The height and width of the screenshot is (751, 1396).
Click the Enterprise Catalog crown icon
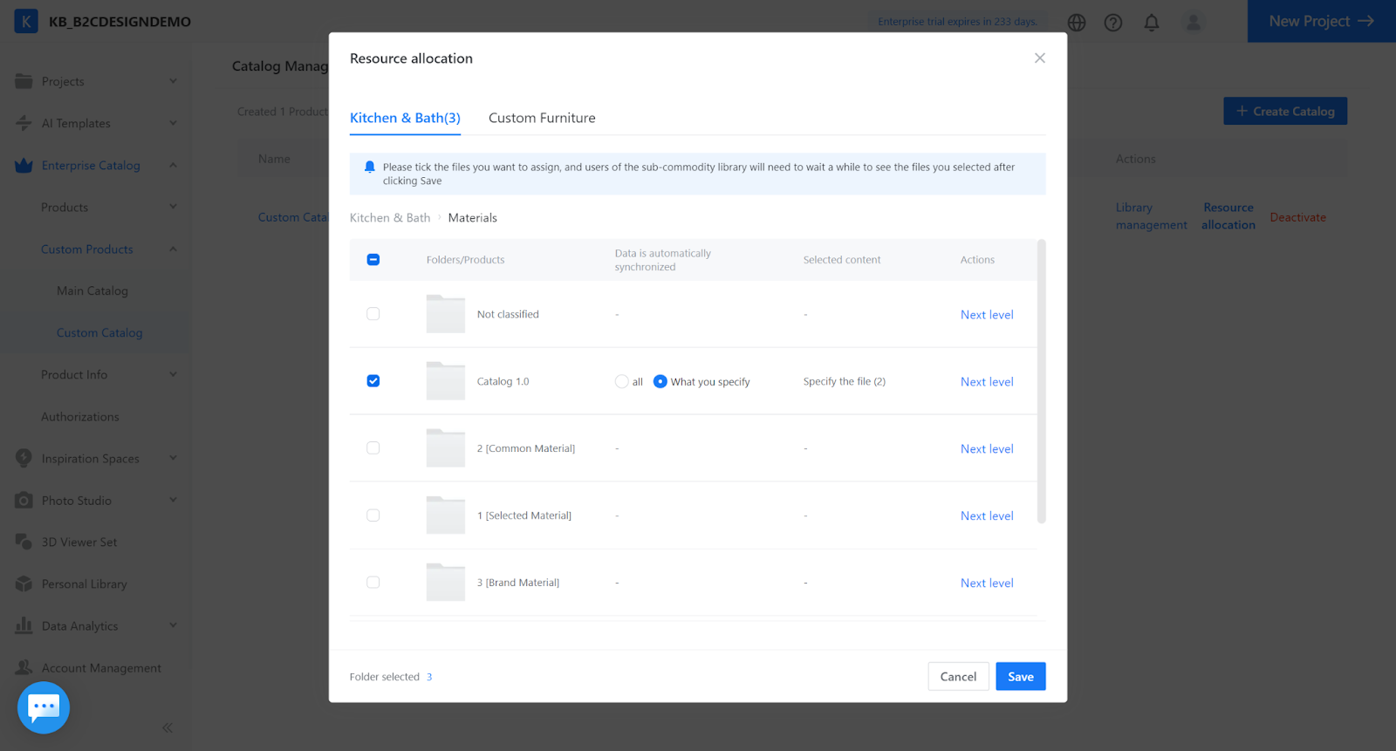tap(24, 165)
